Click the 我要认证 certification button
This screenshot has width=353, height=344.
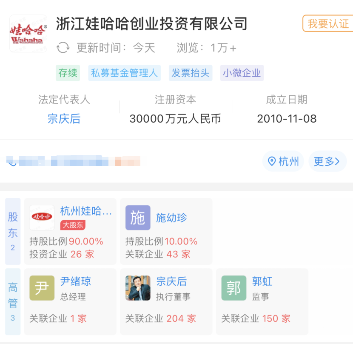[329, 24]
